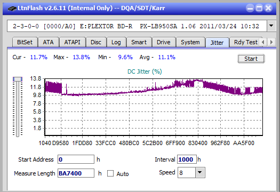Viewport: 280px width, 192px height.
Task: Go to the Disc tab
Action: click(96, 42)
